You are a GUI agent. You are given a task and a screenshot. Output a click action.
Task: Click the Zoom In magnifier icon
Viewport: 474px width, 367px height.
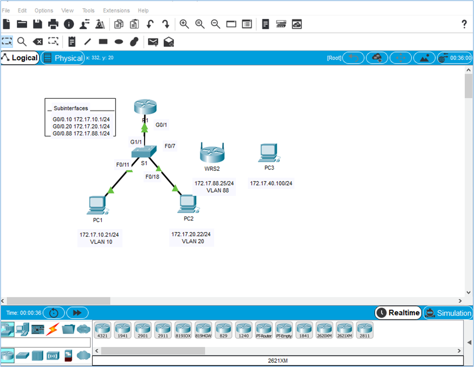pos(184,24)
